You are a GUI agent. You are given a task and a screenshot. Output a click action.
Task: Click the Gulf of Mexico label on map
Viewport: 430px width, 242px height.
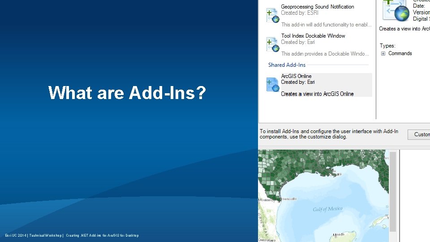(328, 209)
